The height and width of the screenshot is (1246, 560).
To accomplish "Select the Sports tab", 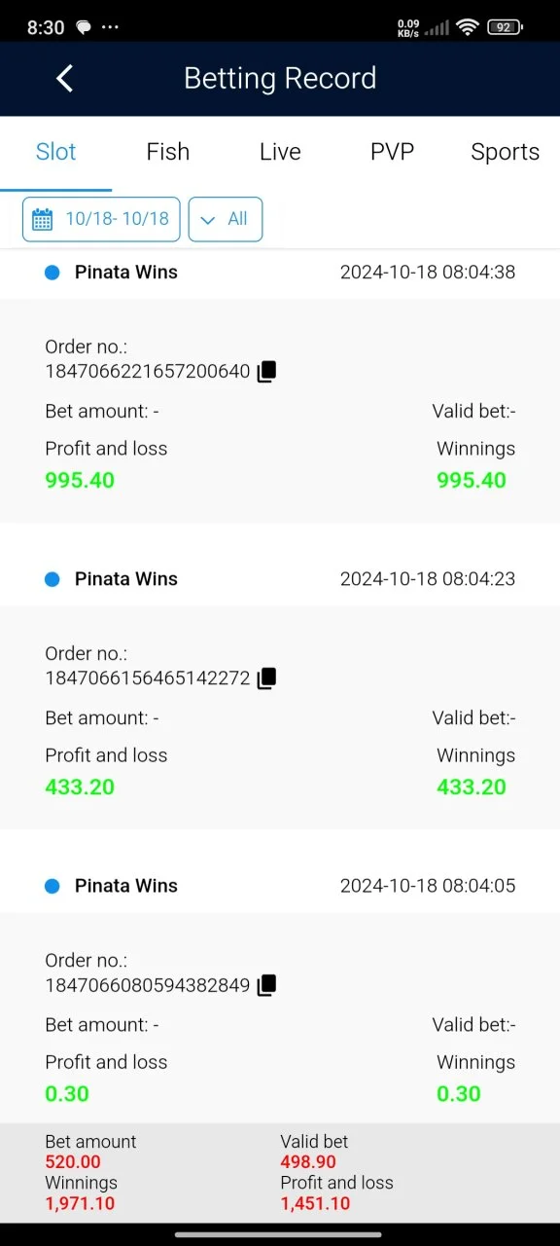I will tap(505, 152).
